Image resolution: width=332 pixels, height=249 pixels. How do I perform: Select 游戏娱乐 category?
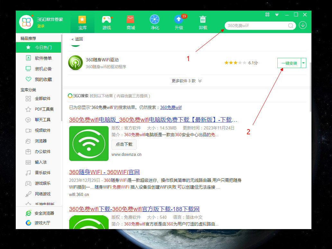coord(38,183)
